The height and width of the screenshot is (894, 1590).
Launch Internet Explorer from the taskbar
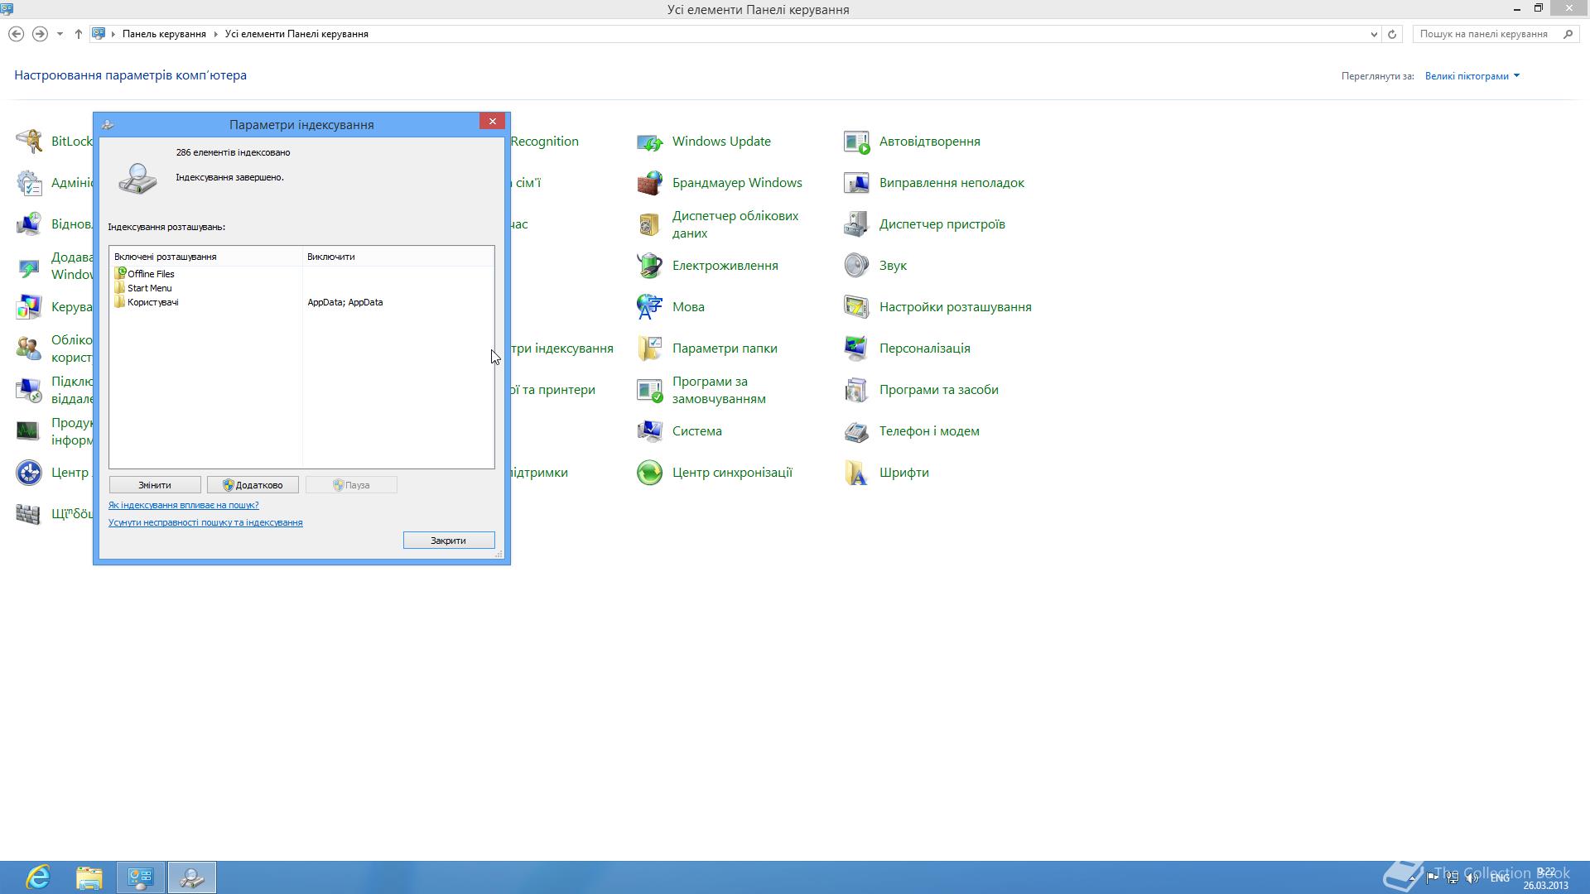pos(38,877)
